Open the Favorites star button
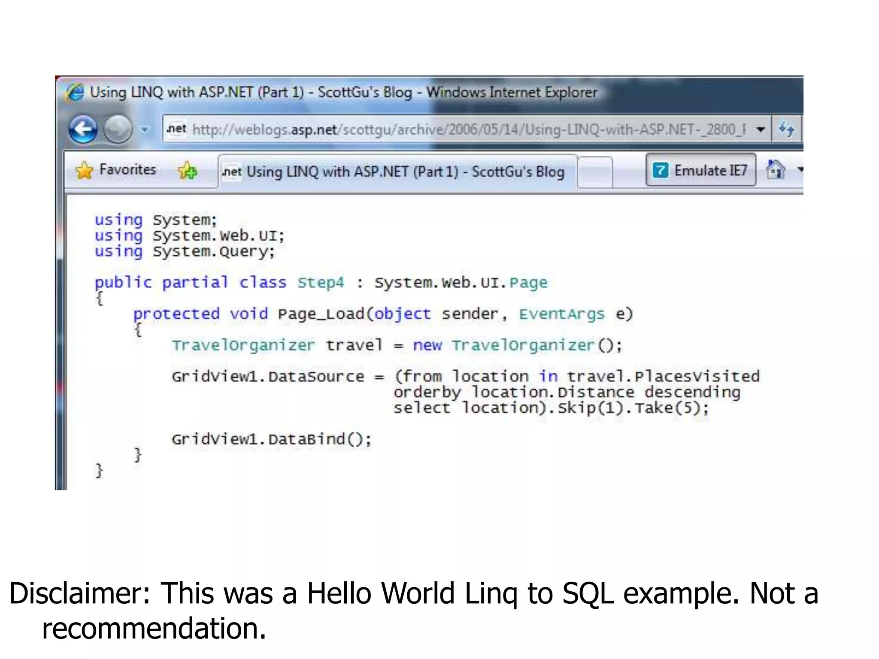The image size is (879, 659). tap(115, 170)
